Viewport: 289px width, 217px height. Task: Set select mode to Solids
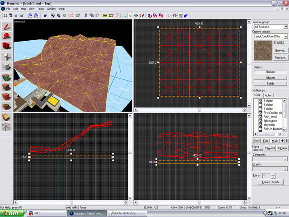270,84
